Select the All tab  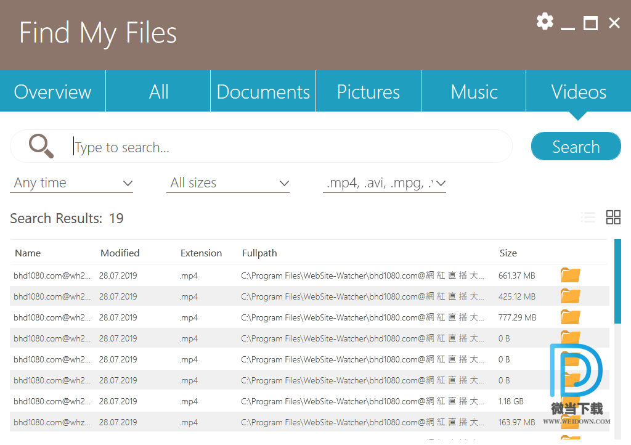tap(158, 91)
